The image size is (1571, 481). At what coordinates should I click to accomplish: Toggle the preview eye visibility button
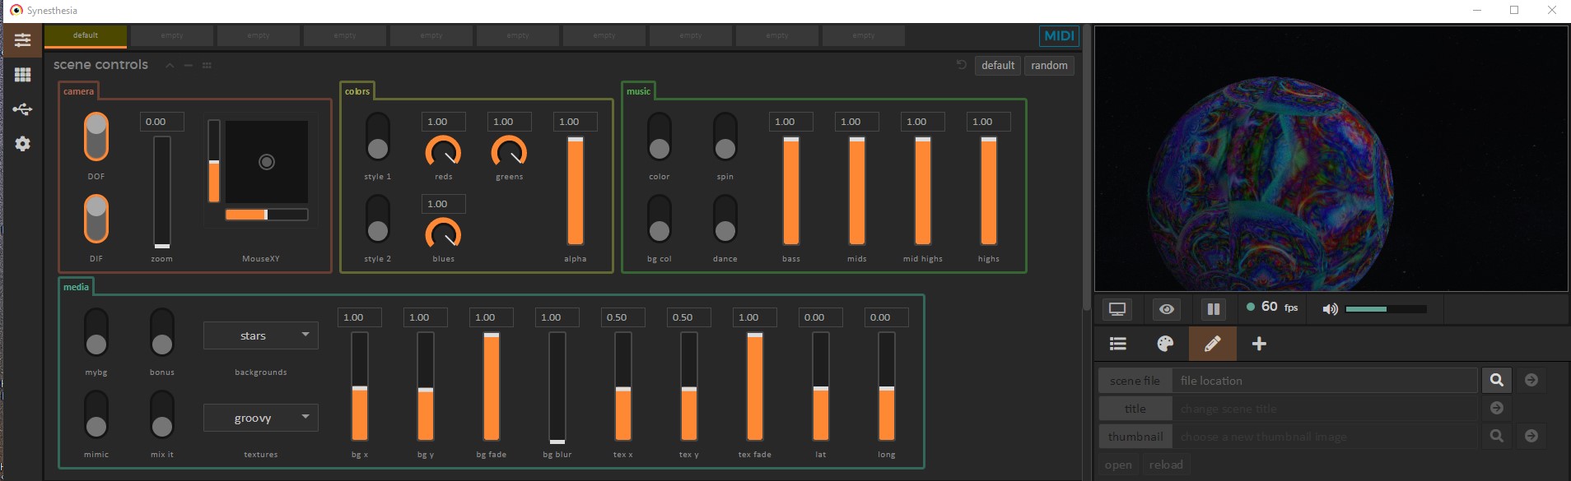(1166, 309)
